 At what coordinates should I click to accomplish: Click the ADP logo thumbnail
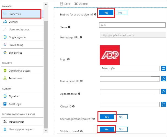click(x=110, y=55)
